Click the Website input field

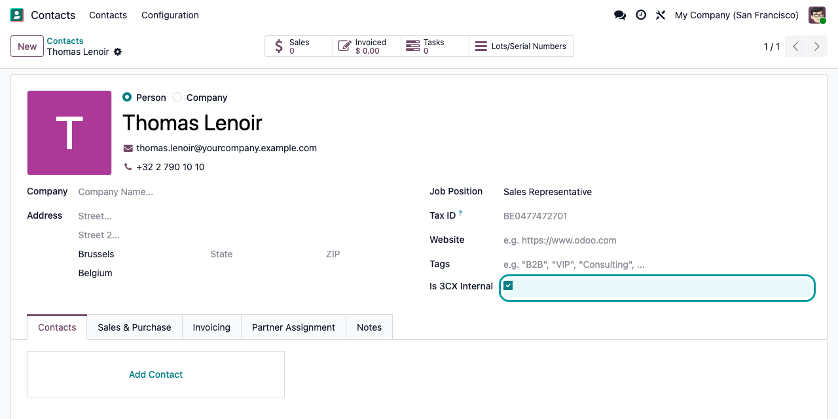point(657,240)
